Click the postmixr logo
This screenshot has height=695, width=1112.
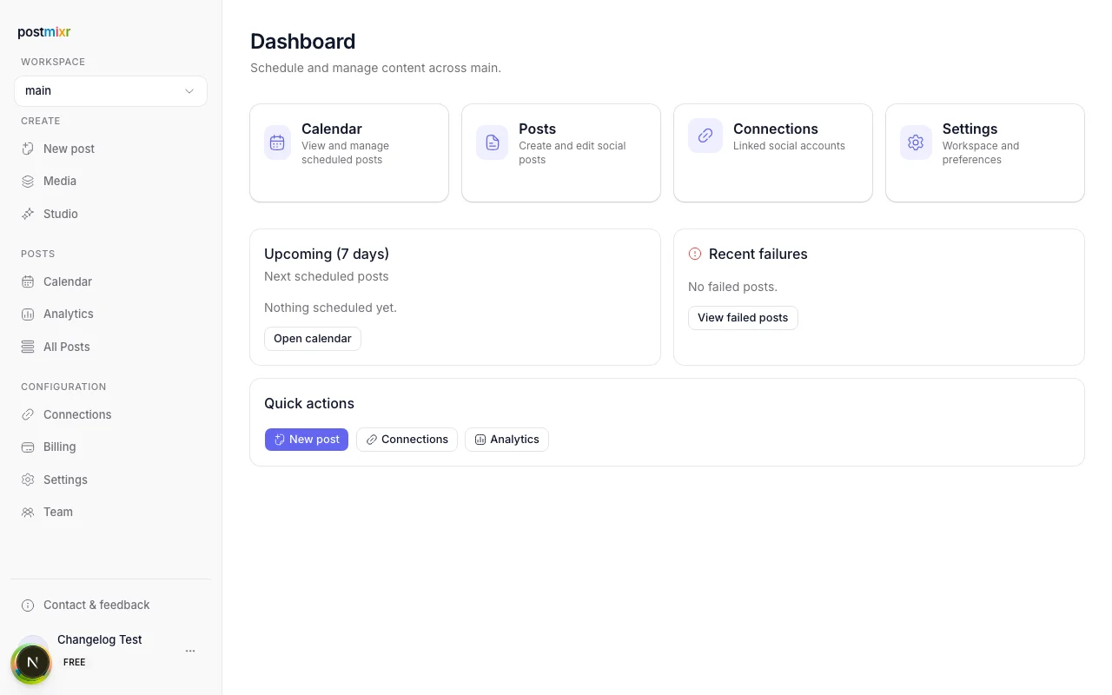point(44,32)
